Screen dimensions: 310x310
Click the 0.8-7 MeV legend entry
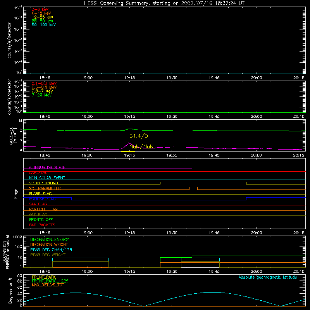click(x=42, y=91)
